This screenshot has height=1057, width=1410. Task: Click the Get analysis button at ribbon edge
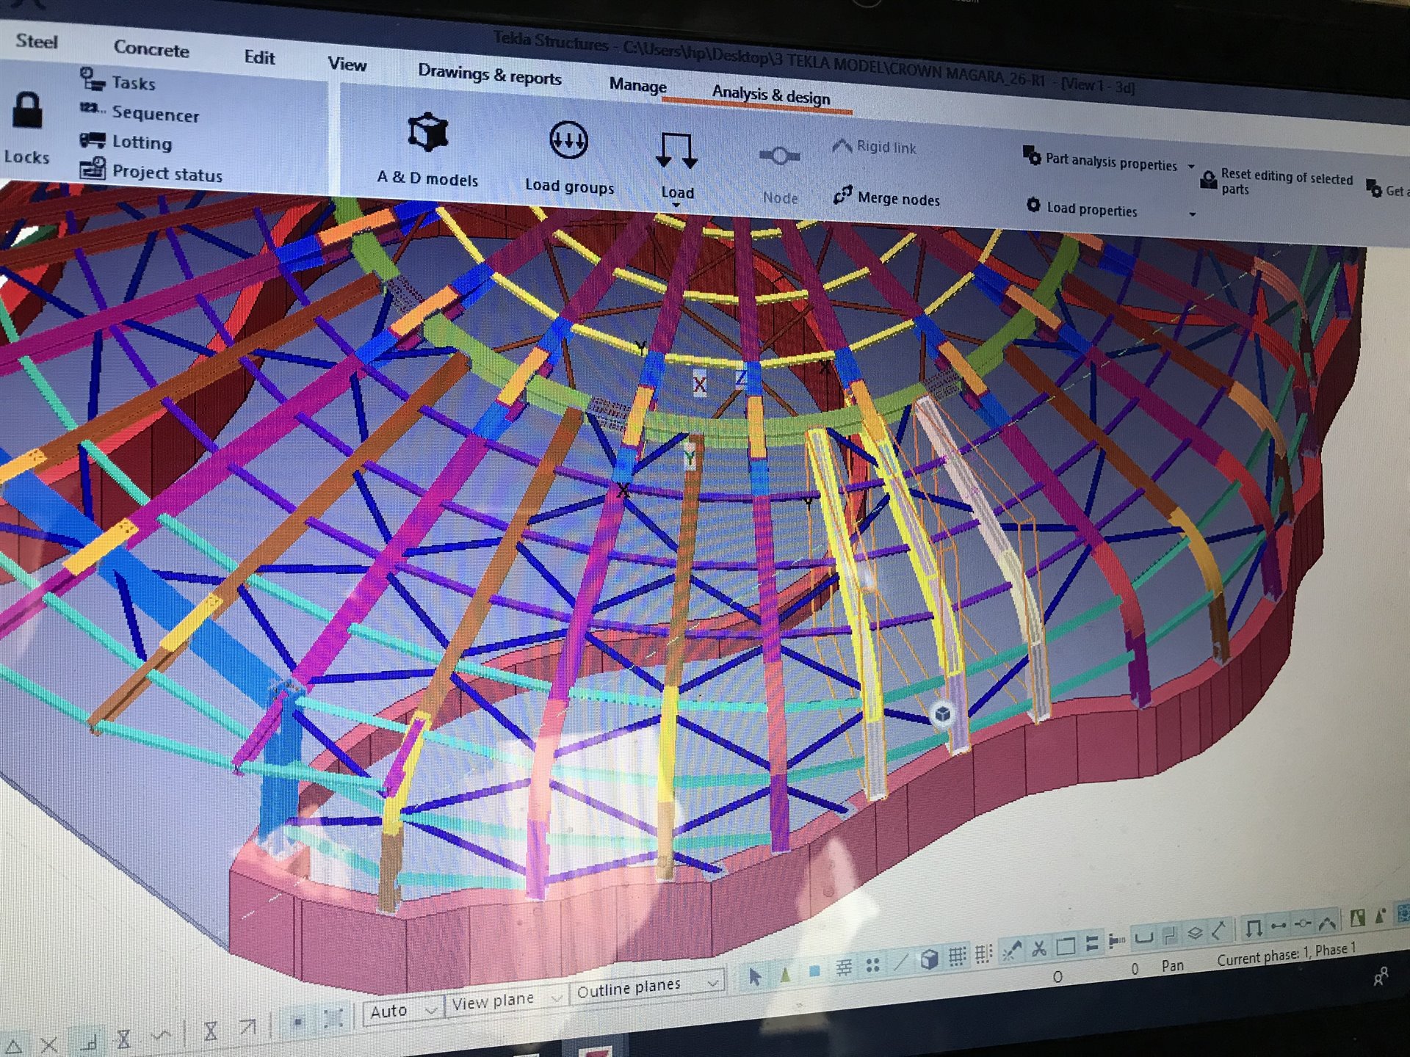[1387, 189]
